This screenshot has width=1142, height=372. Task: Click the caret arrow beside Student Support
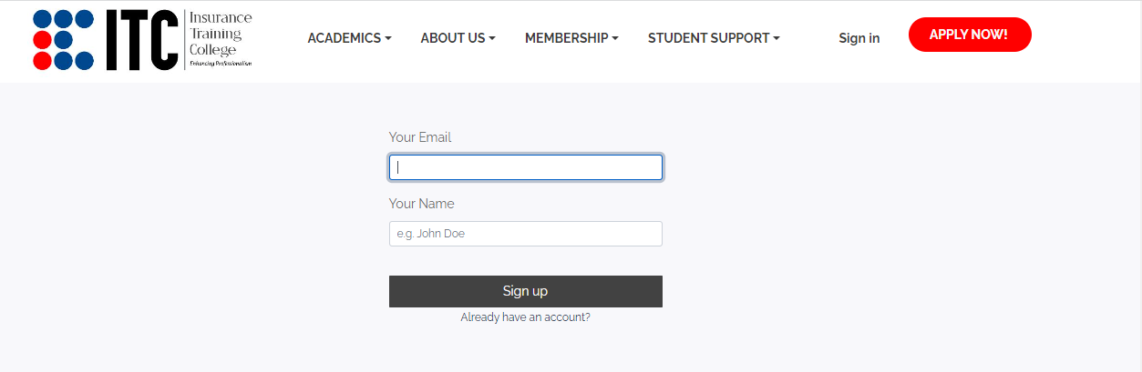click(777, 39)
